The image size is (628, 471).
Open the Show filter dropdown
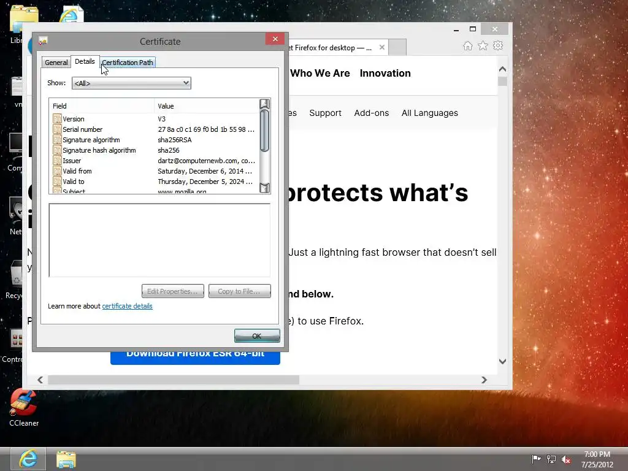tap(131, 83)
